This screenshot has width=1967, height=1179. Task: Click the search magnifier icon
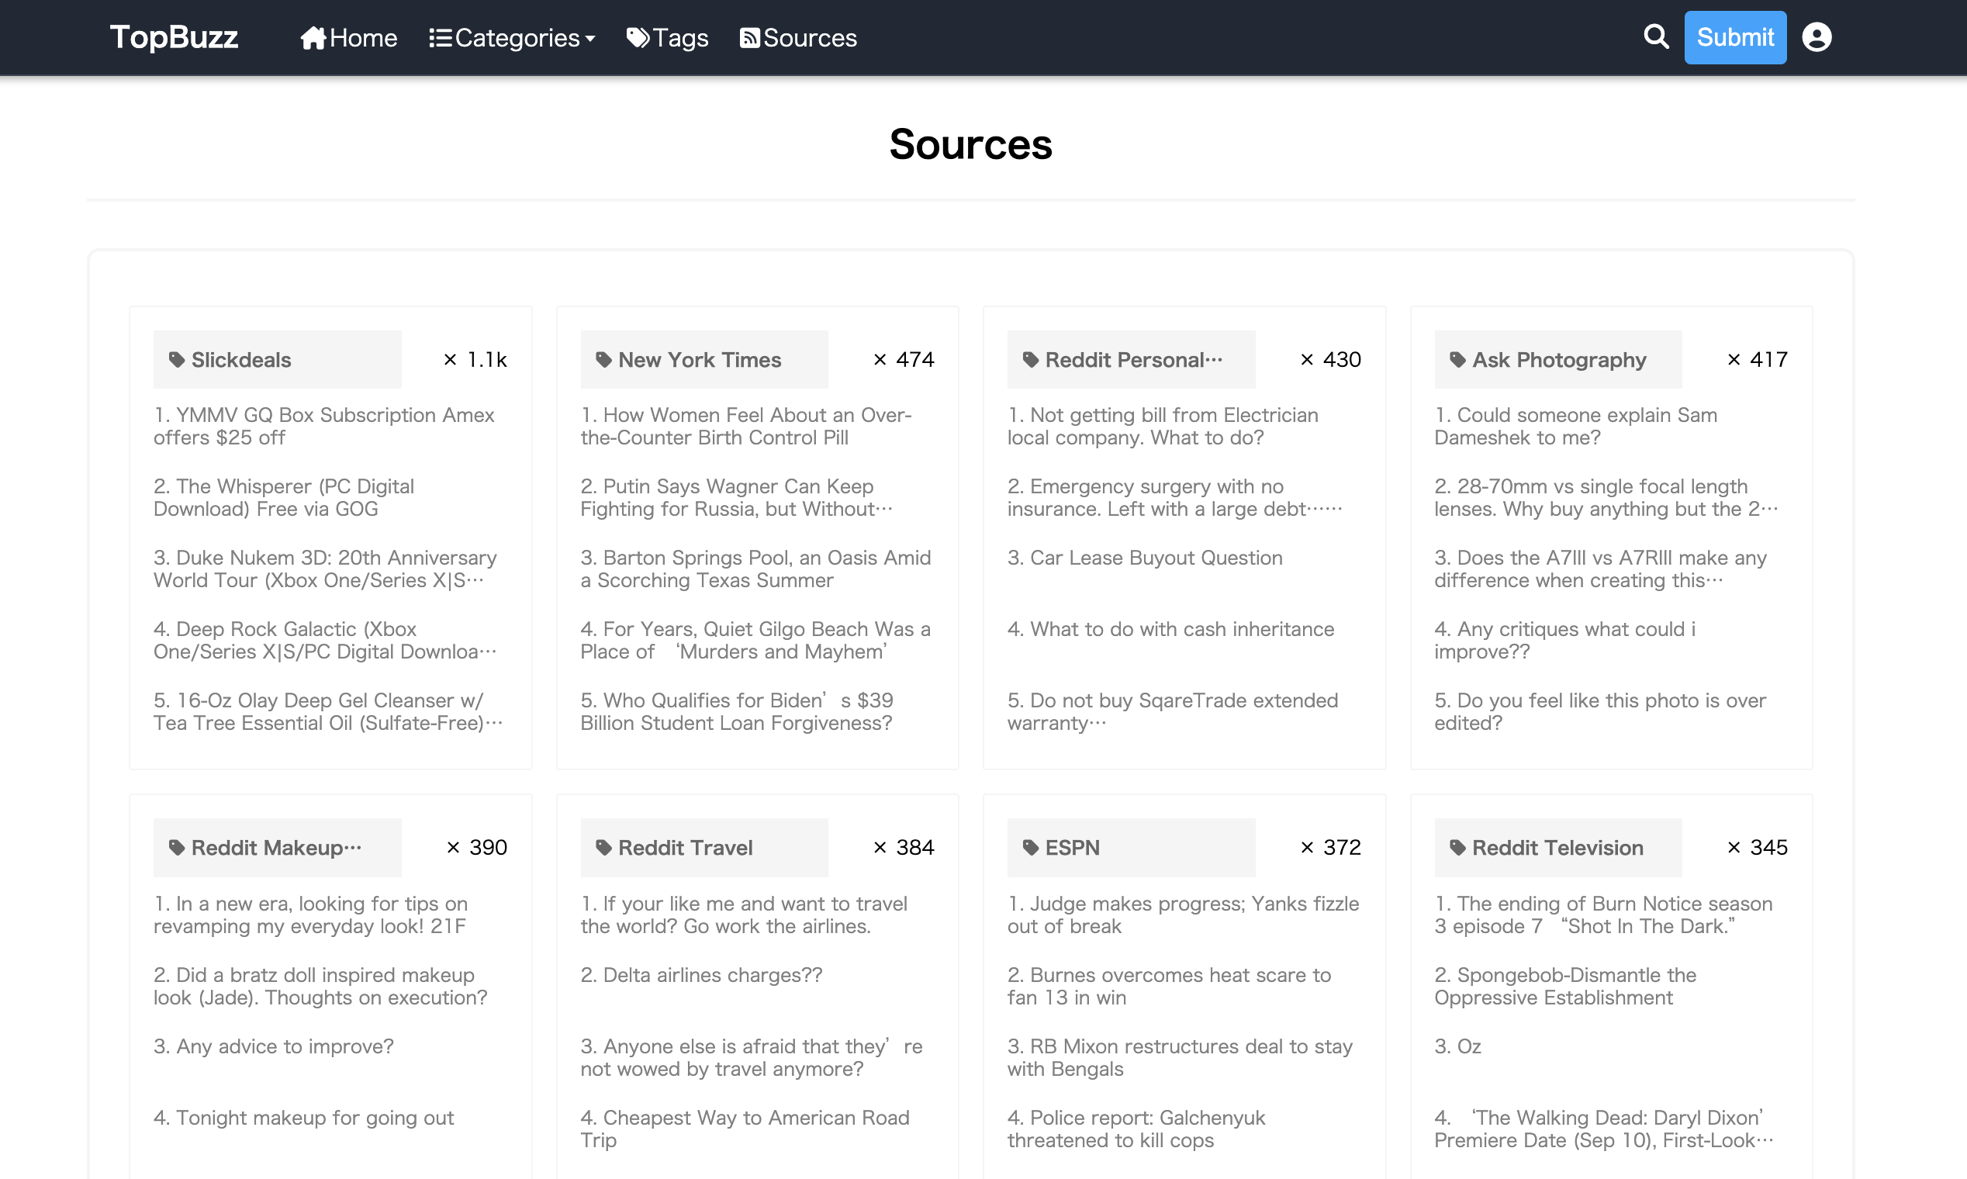1656,36
